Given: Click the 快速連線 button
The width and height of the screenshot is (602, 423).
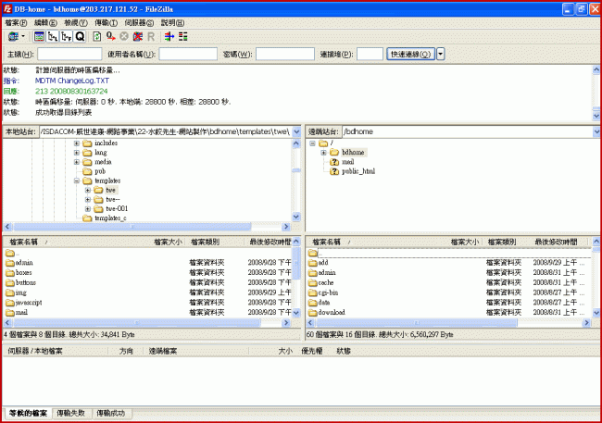Looking at the screenshot, I should click(410, 55).
